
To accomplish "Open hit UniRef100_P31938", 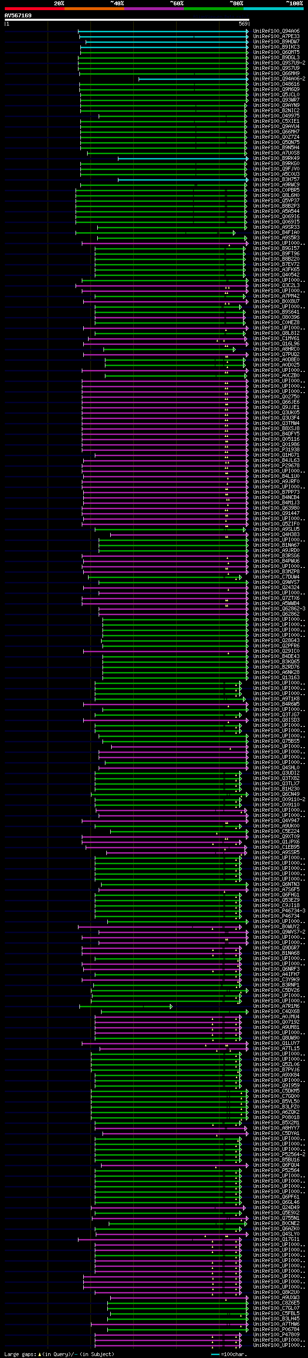I will (276, 449).
